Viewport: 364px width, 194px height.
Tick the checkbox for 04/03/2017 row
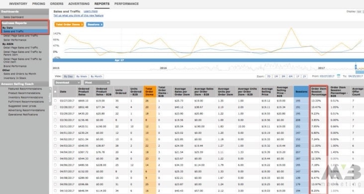tap(55, 146)
